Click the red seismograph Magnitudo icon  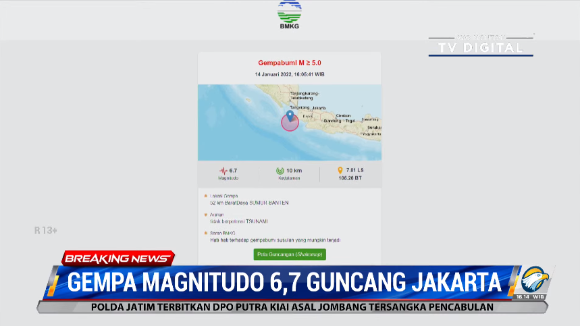[x=223, y=171]
